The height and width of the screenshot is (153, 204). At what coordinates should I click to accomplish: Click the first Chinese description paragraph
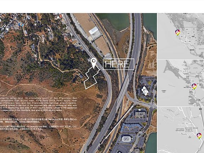point(38,120)
